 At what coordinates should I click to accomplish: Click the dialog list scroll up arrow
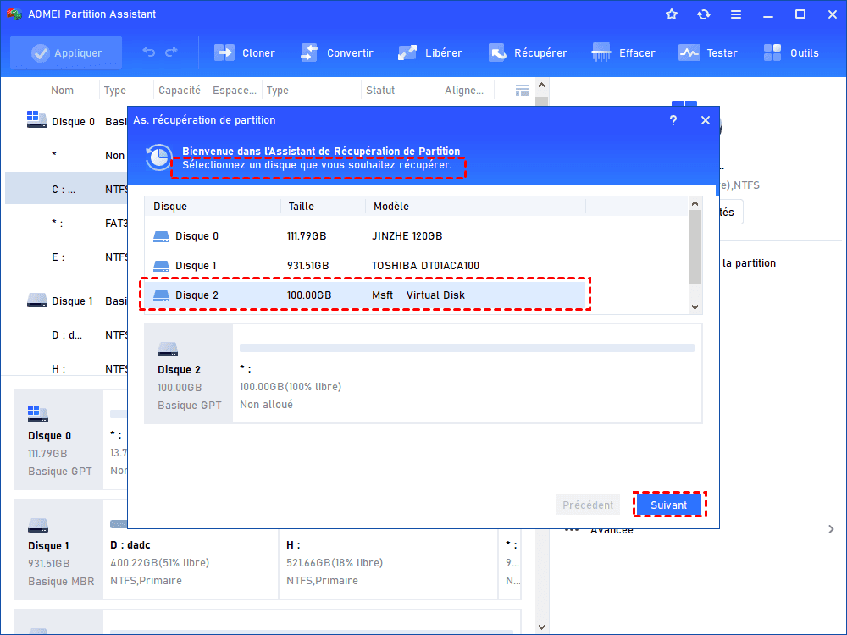click(x=695, y=203)
